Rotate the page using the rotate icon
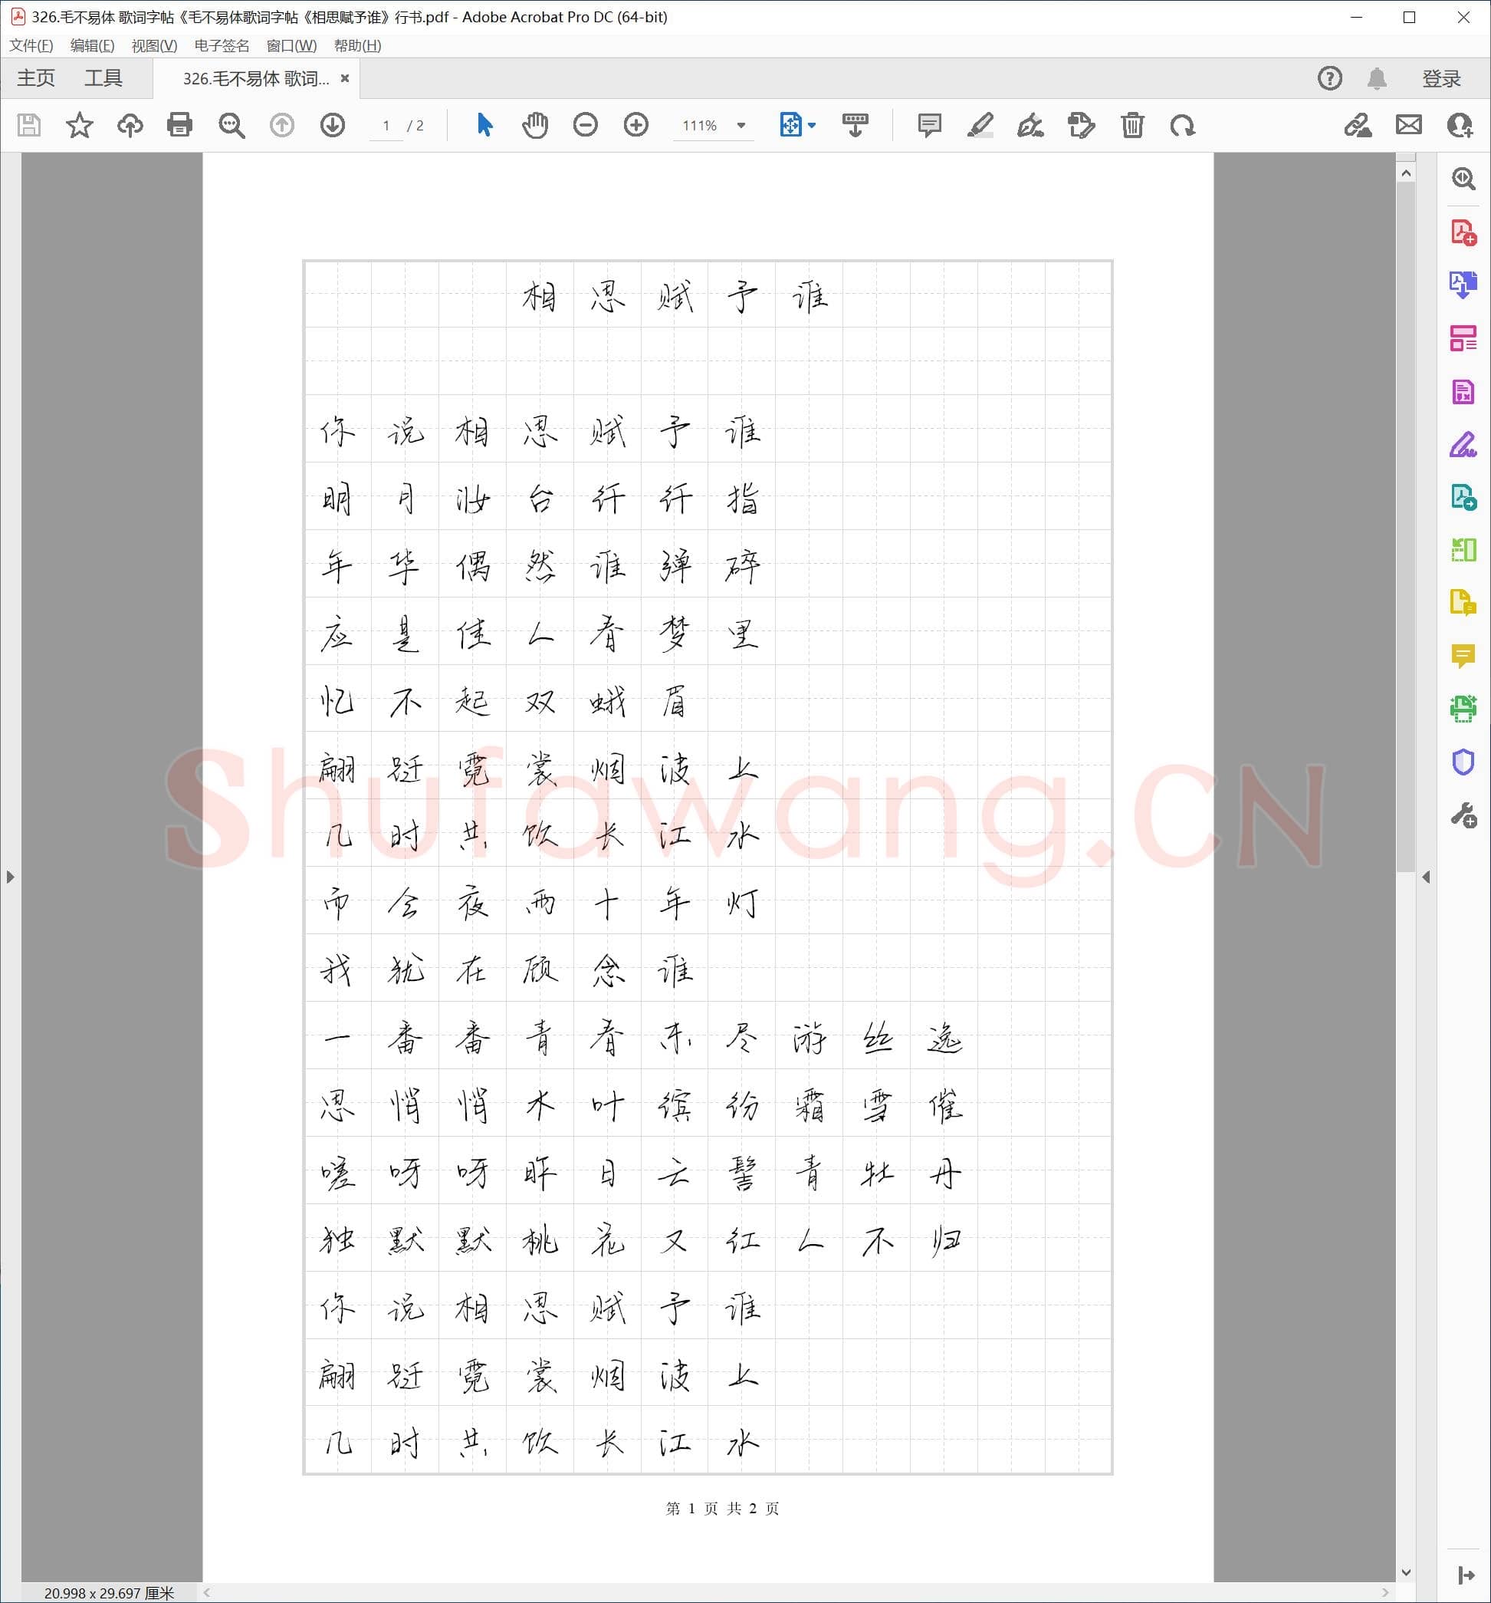The height and width of the screenshot is (1603, 1491). pyautogui.click(x=1183, y=125)
